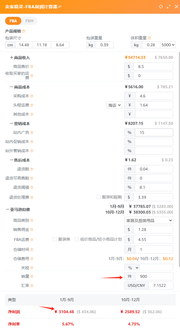Click help icon beside 站内促销成本

tap(32, 142)
